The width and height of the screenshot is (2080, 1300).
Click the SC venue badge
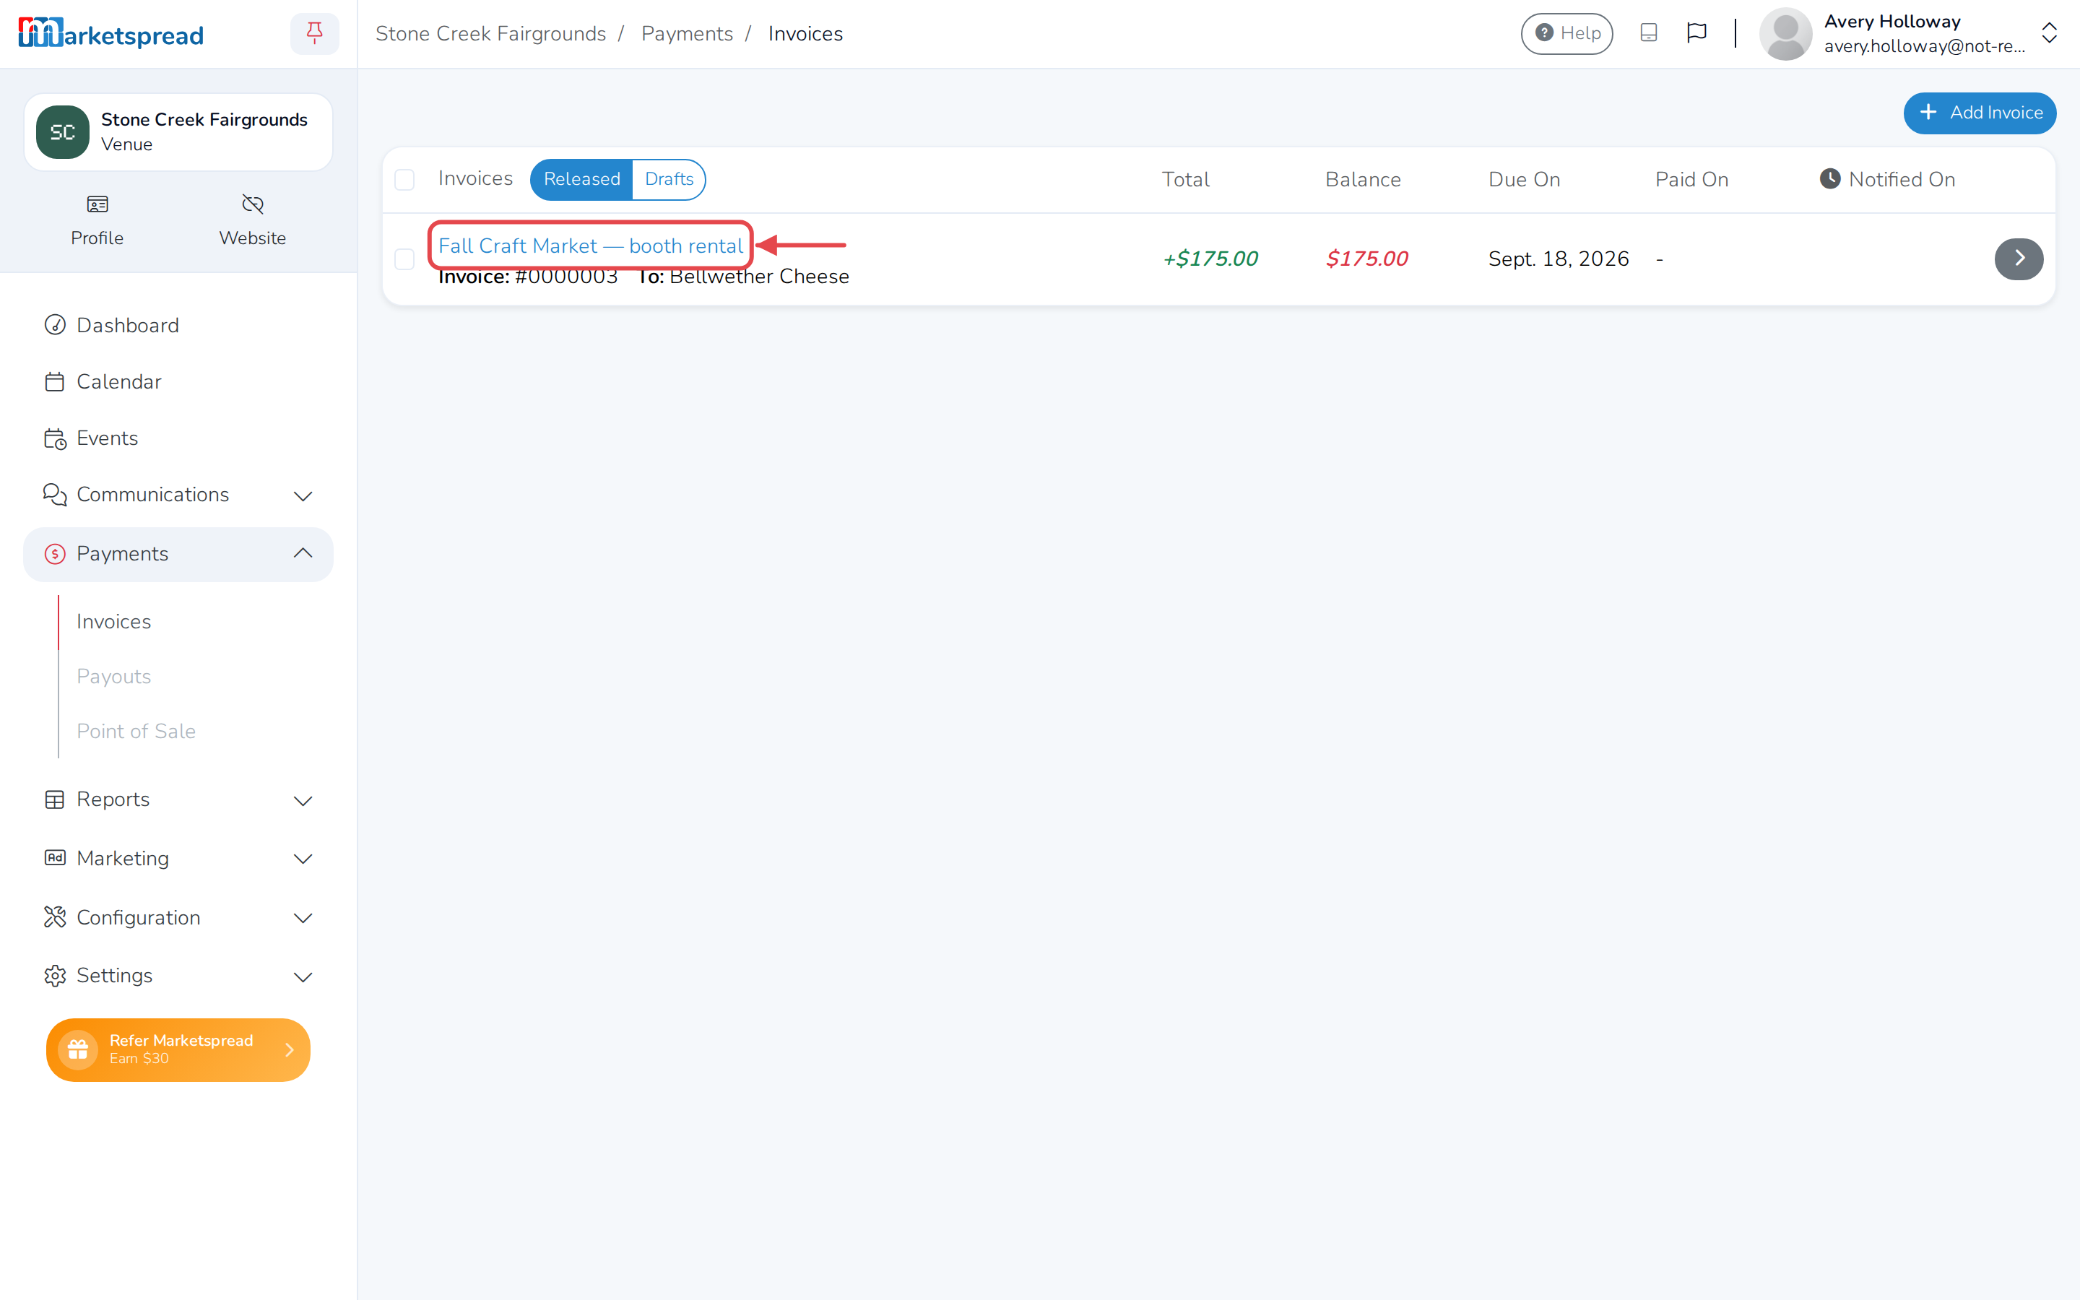[63, 131]
